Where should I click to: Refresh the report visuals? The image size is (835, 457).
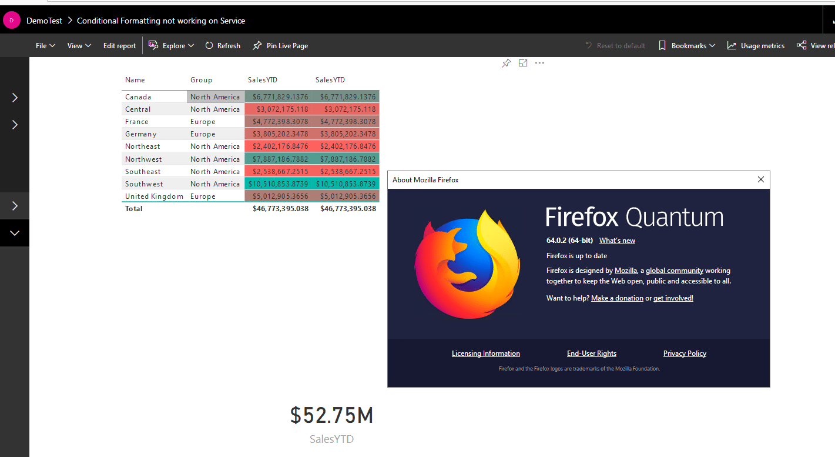coord(223,46)
